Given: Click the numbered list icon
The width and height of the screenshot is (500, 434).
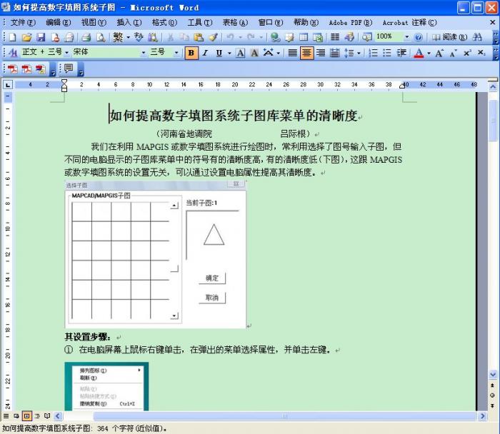Looking at the screenshot, I should (x=372, y=53).
